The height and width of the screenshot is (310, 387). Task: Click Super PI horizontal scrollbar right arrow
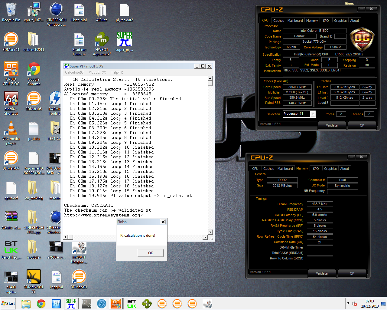coord(206,237)
